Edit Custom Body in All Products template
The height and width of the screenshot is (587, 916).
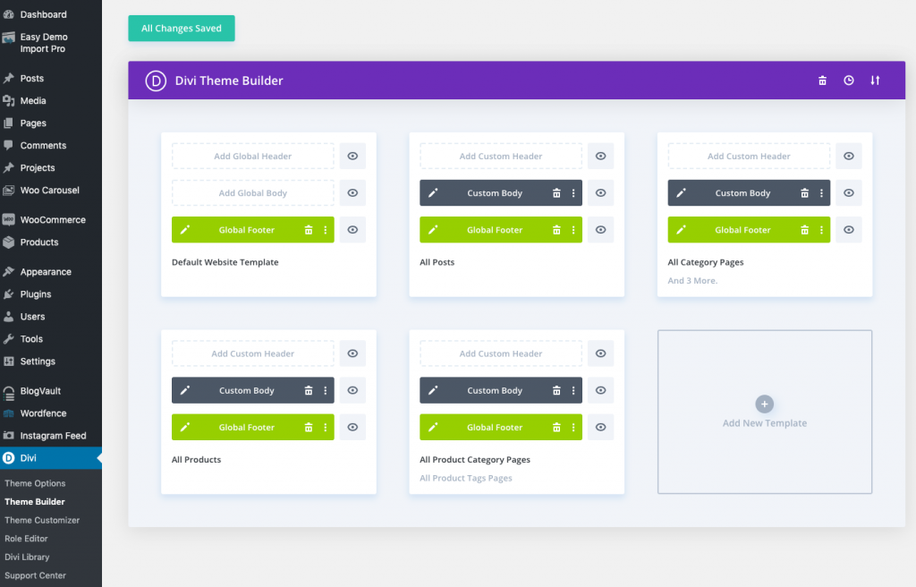(185, 391)
